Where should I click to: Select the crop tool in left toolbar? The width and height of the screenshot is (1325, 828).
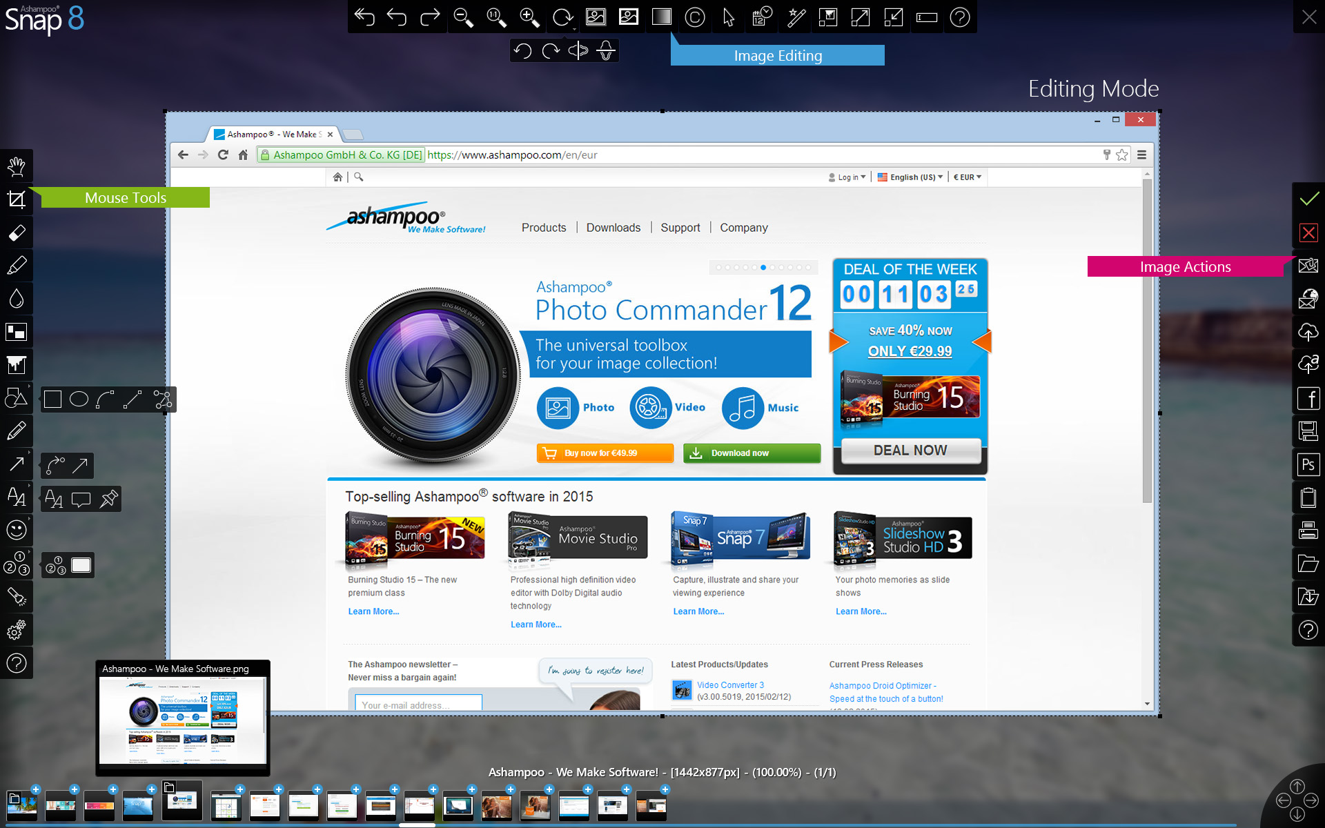pos(17,200)
